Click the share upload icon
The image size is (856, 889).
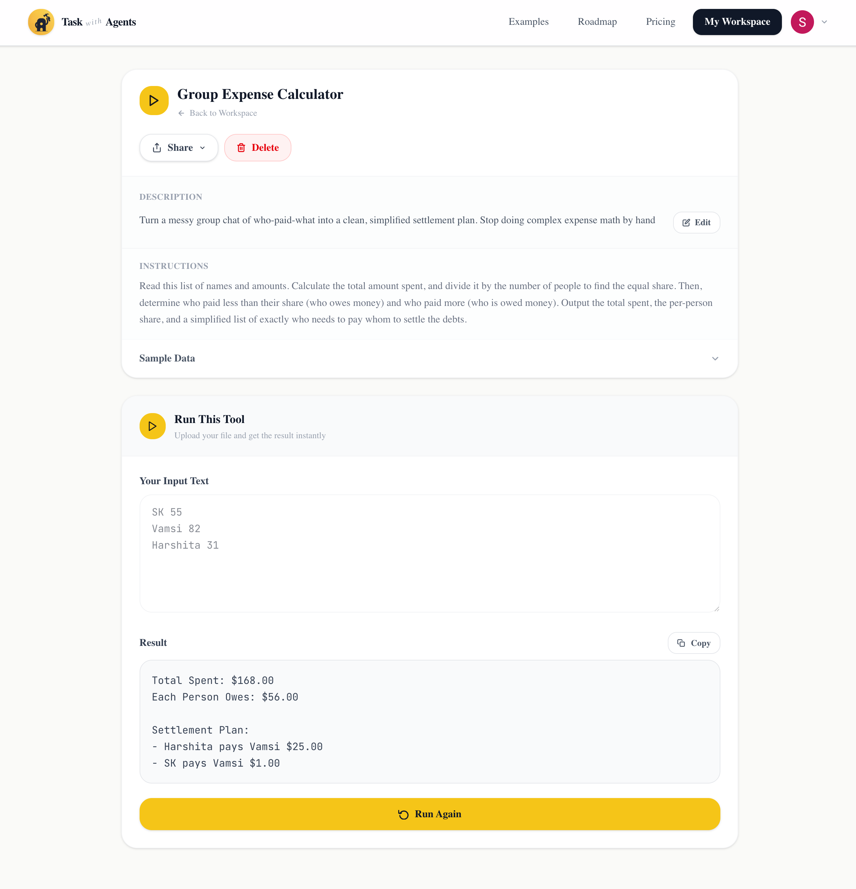157,148
